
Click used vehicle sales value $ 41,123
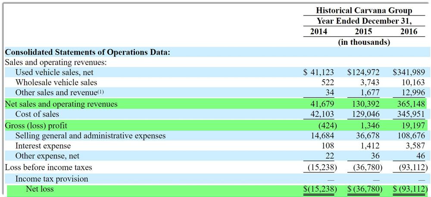click(x=319, y=72)
